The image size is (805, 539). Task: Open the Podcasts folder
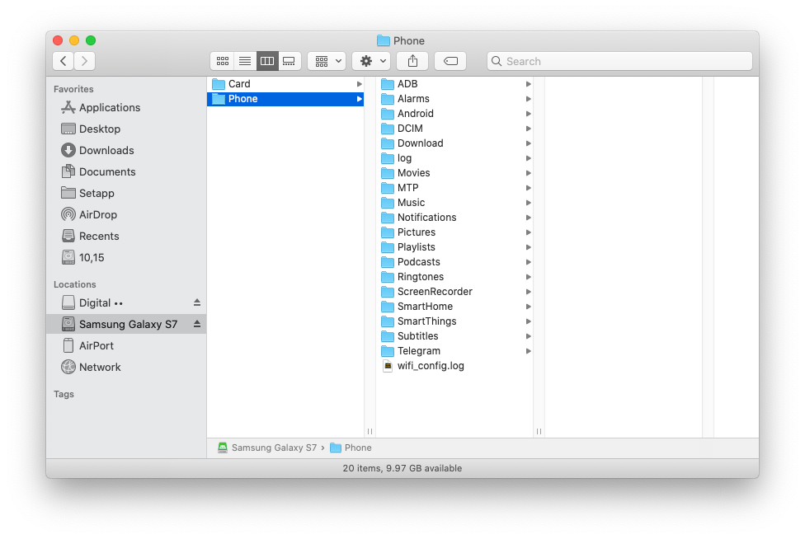coord(454,262)
